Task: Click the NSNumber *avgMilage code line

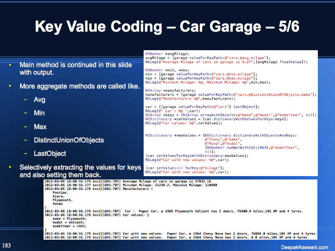Action: (167, 54)
